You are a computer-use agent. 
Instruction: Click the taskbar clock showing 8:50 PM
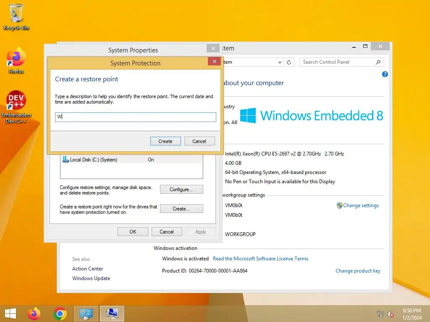pos(412,314)
